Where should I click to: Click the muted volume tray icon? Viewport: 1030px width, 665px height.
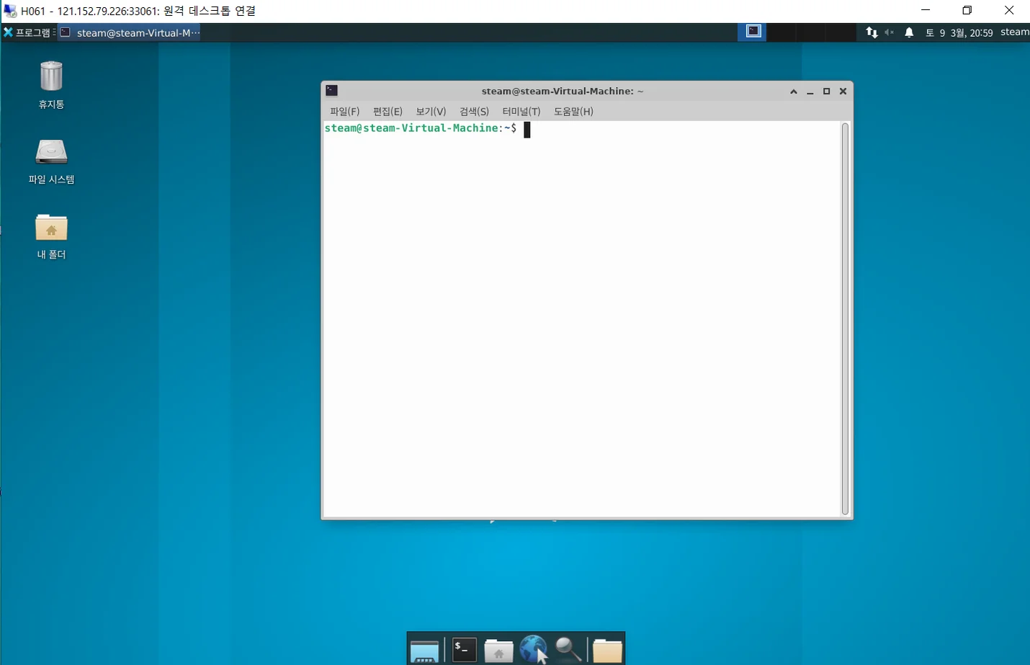[x=890, y=32]
